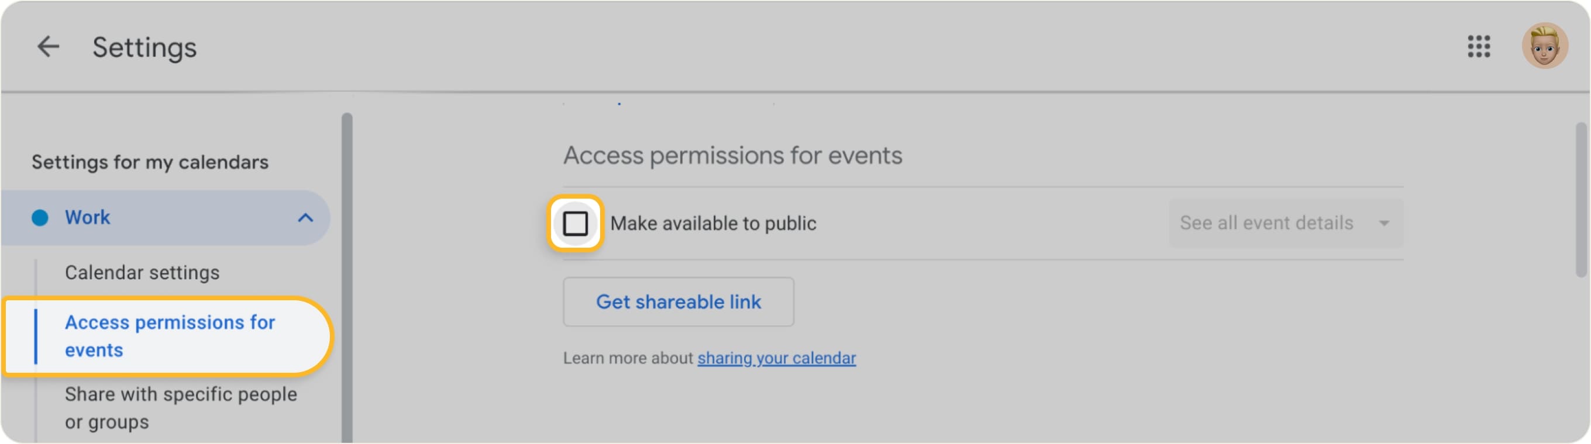The height and width of the screenshot is (444, 1591).
Task: Select Access permissions for events
Action: pos(170,336)
